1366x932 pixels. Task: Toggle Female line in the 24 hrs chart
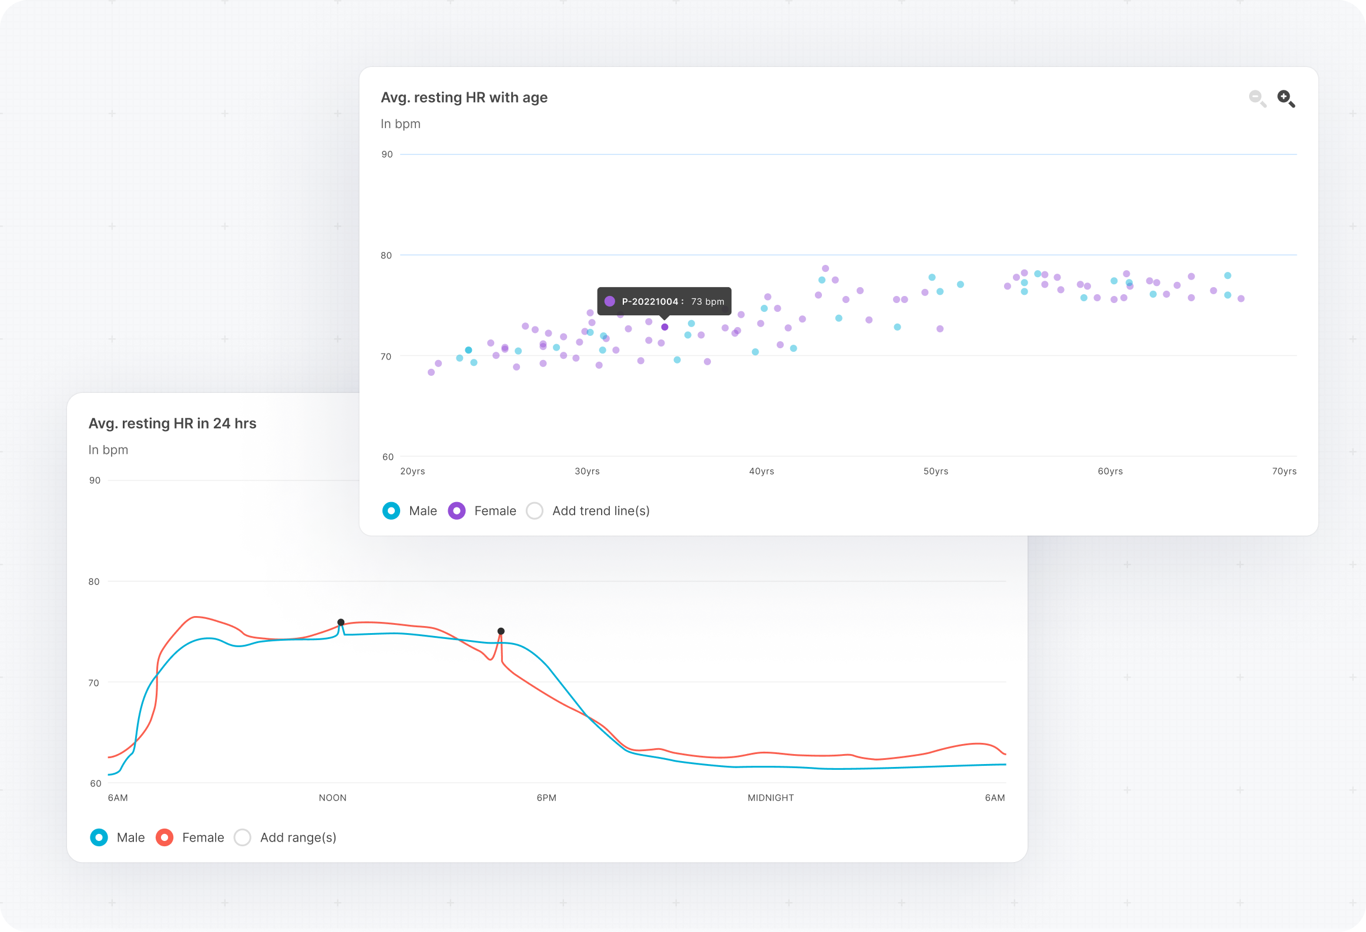coord(165,837)
